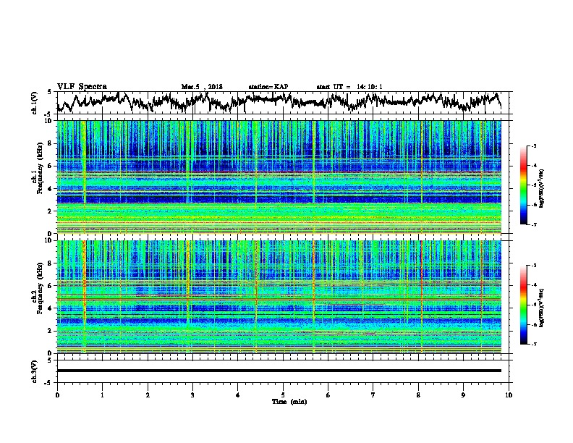Click the log(PSD) label beside ch.2 colorbar
This screenshot has height=443, width=573.
coord(542,308)
